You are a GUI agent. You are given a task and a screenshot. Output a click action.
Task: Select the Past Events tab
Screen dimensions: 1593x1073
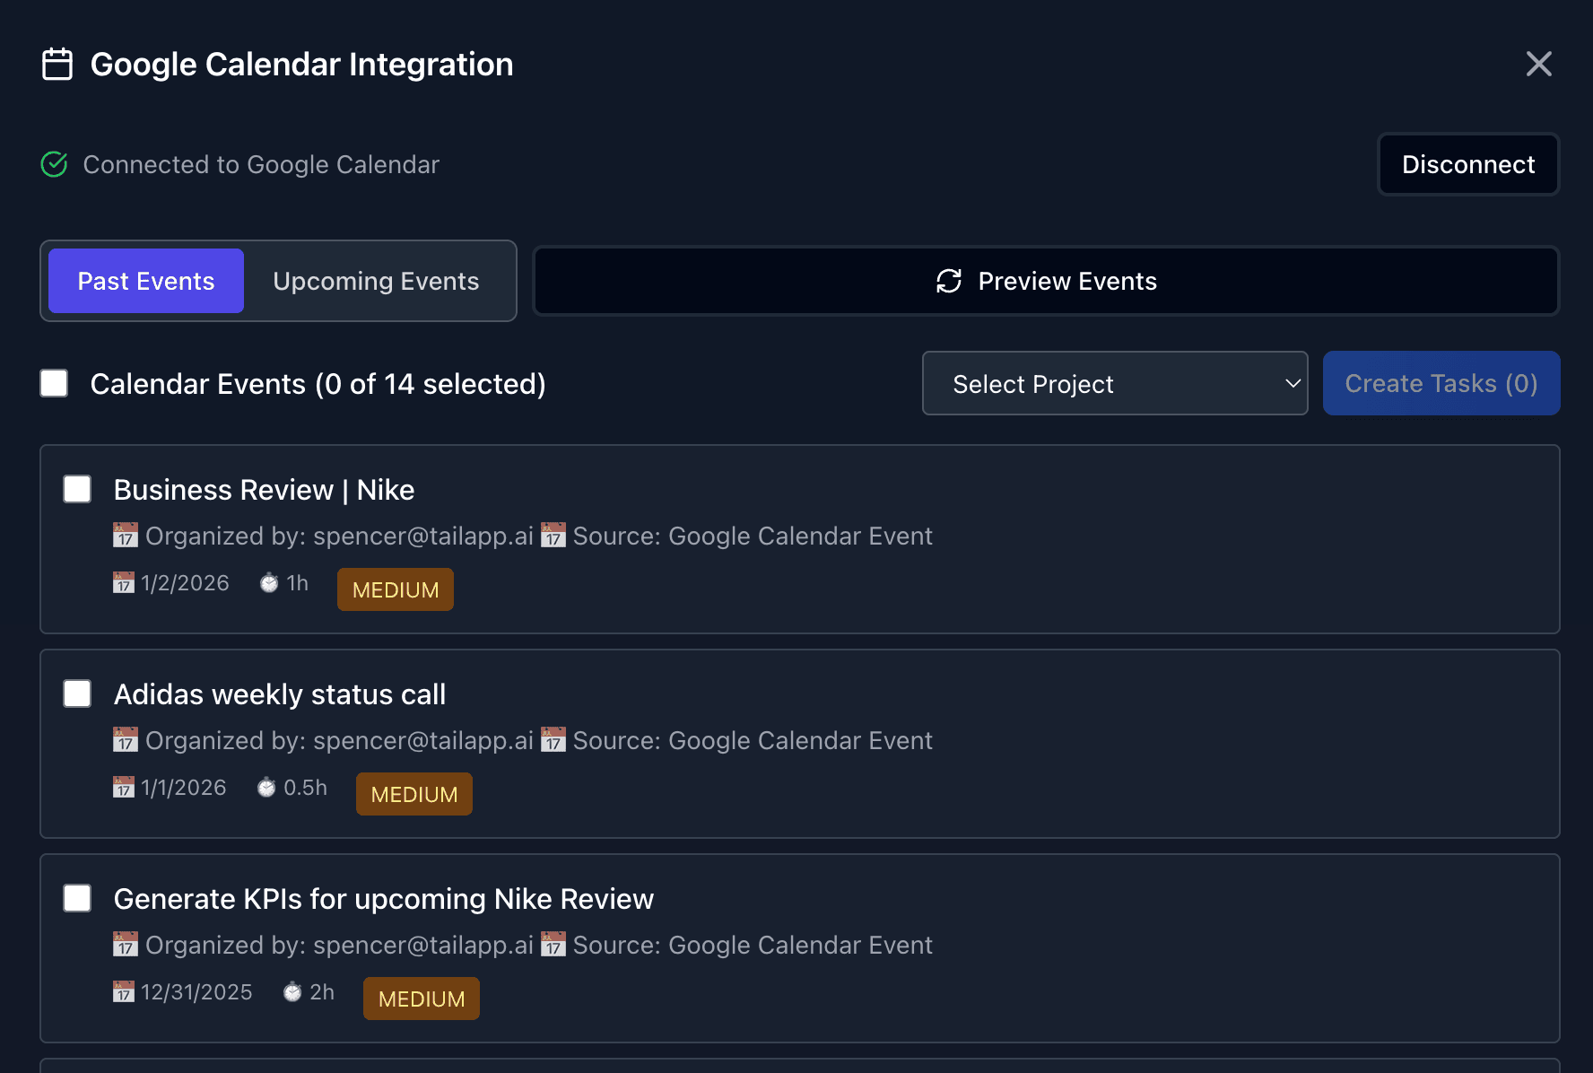point(145,281)
